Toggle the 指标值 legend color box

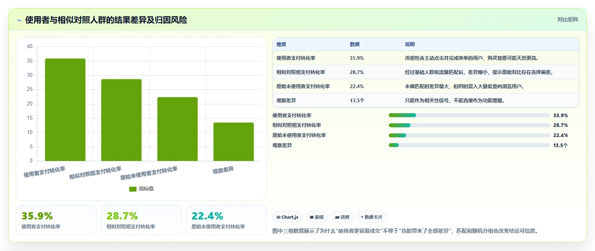[x=133, y=189]
